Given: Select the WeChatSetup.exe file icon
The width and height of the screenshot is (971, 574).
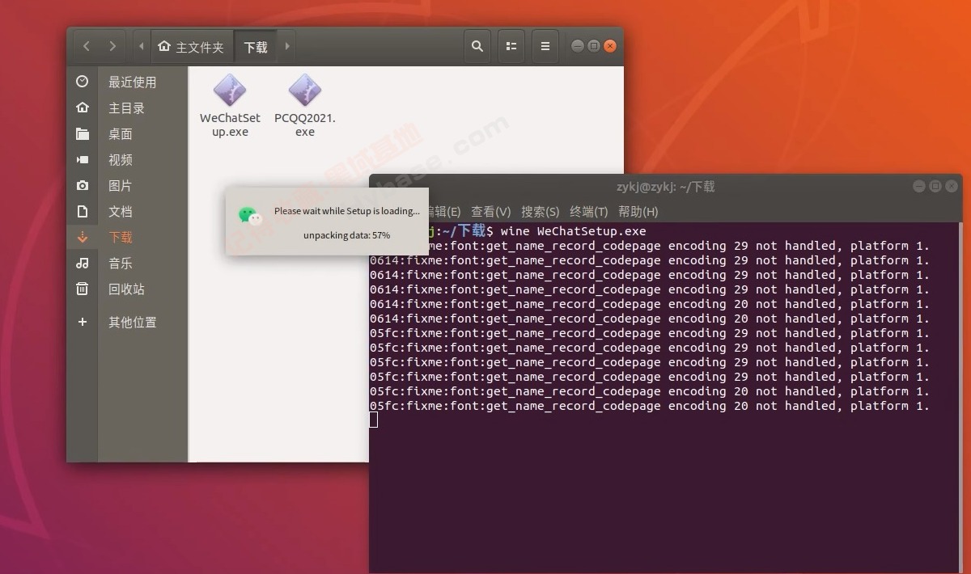Looking at the screenshot, I should click(x=230, y=90).
